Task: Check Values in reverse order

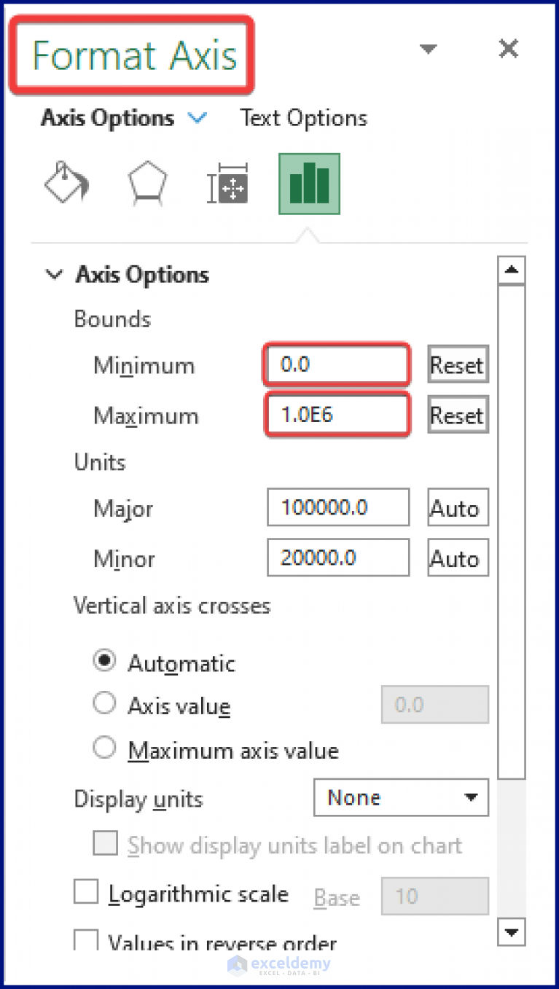Action: click(85, 939)
